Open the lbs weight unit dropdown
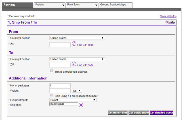This screenshot has height=120, width=183. (77, 91)
